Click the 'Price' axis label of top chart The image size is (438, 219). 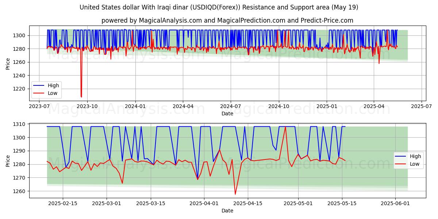click(8, 64)
